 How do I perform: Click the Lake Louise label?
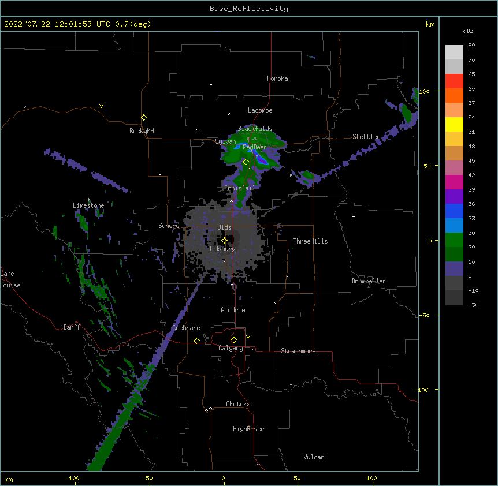pos(10,279)
